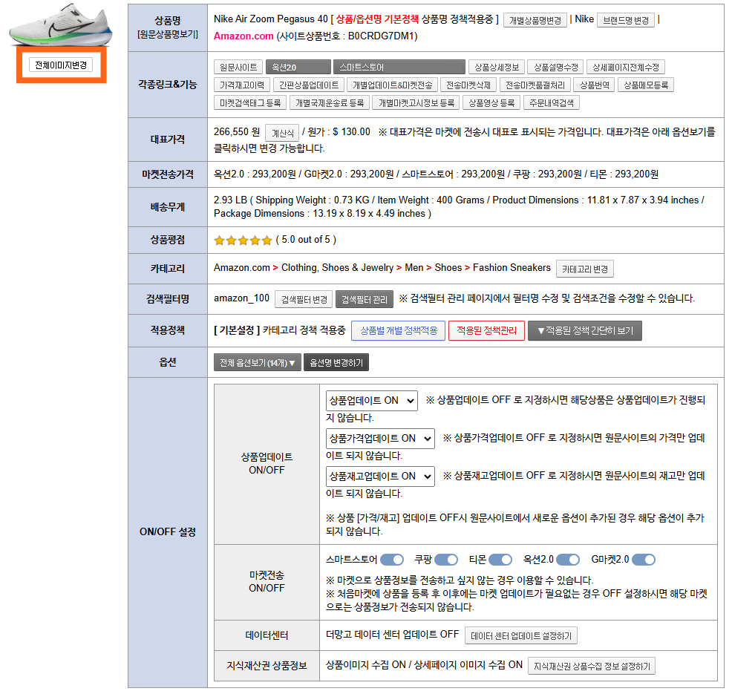This screenshot has height=694, width=732.
Task: Click 데이터 센터 업데이트 설정하기 button
Action: click(520, 635)
